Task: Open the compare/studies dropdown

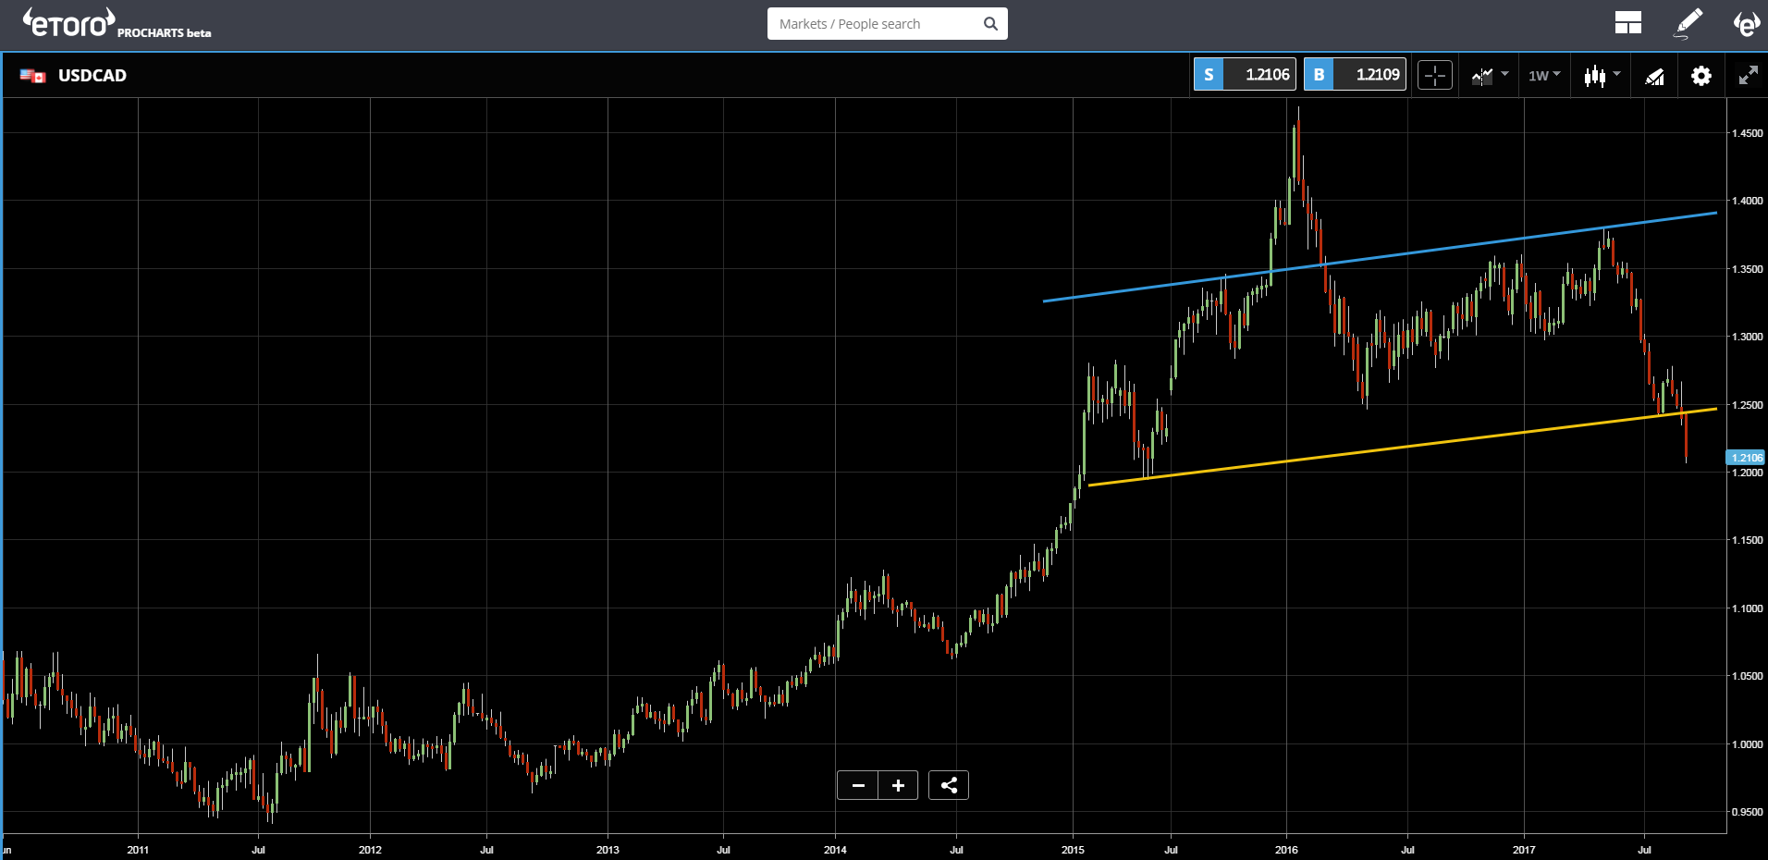Action: (1490, 76)
